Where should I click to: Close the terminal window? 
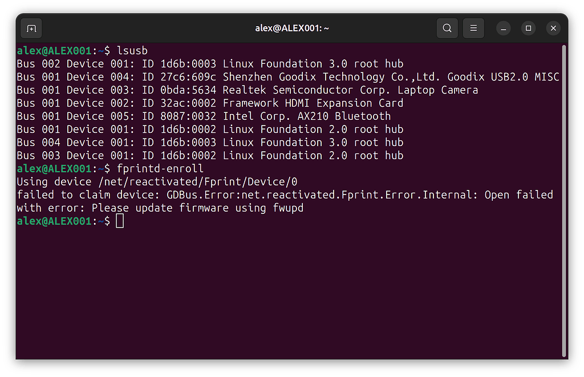(553, 28)
